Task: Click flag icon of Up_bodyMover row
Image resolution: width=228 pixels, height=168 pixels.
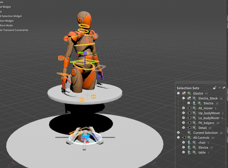Action: point(189,113)
